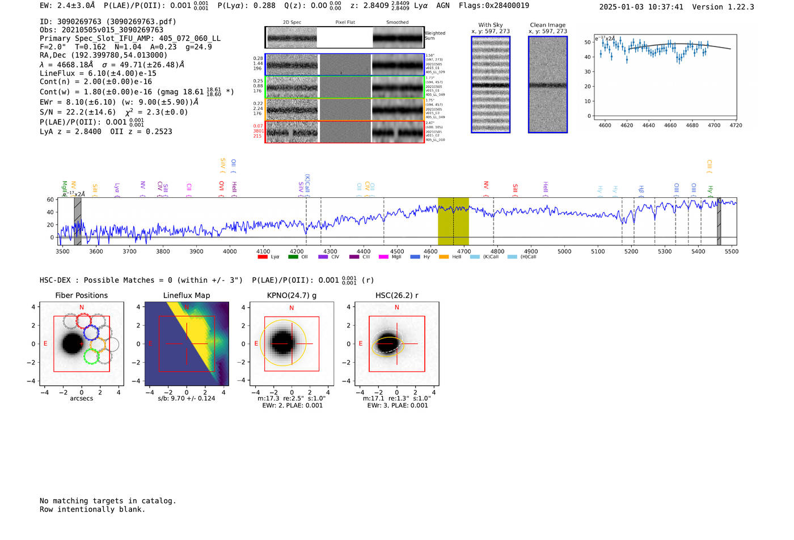Click the Pixel Flat column header
This screenshot has height=540, width=794.
coord(345,23)
